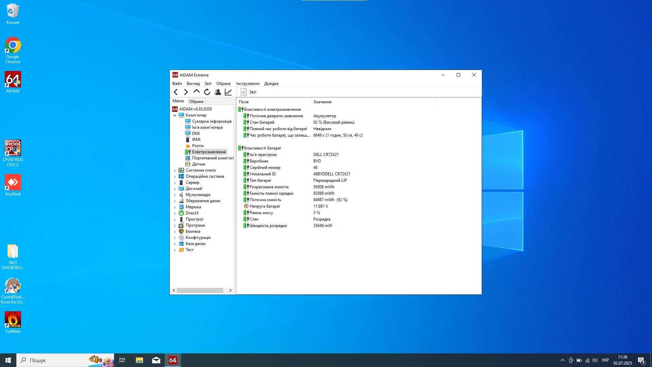The image size is (652, 367).
Task: Click the Тест icon in the tree
Action: click(181, 250)
